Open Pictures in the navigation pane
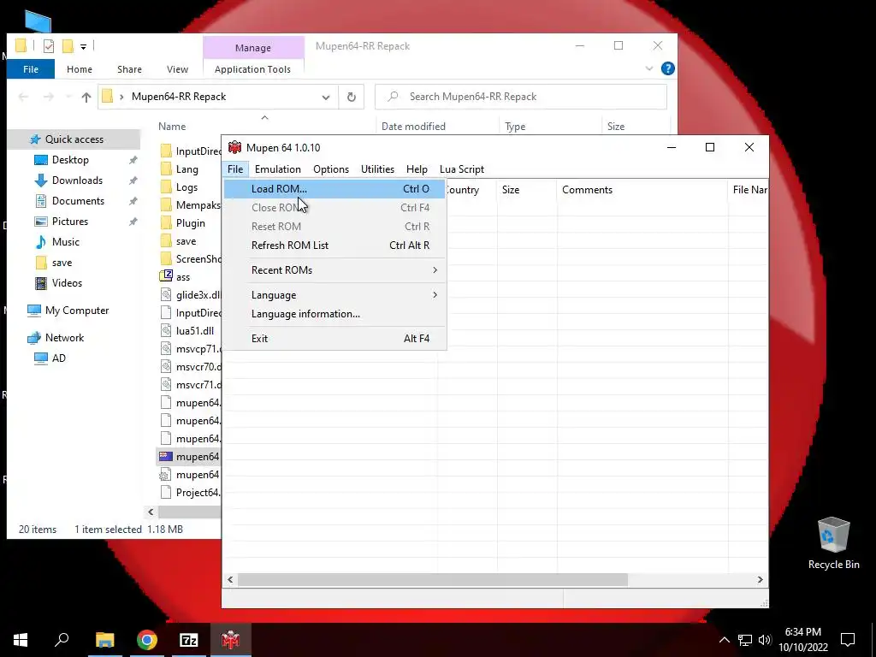The height and width of the screenshot is (657, 876). tap(70, 222)
